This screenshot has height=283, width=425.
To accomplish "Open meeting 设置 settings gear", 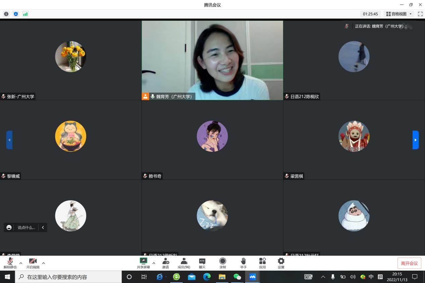I will pos(281,263).
